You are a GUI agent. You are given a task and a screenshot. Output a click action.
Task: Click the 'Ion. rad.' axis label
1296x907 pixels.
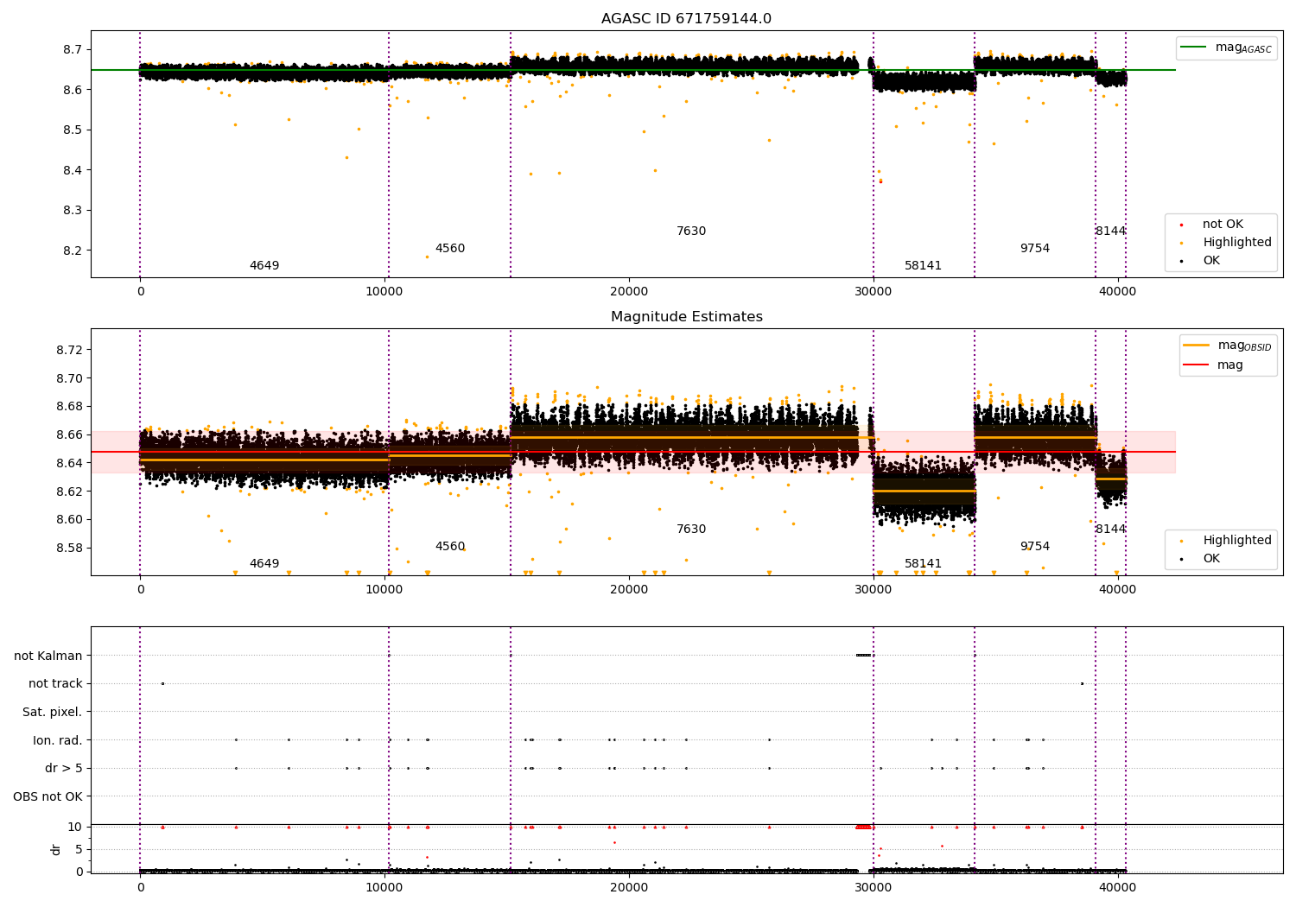58,741
